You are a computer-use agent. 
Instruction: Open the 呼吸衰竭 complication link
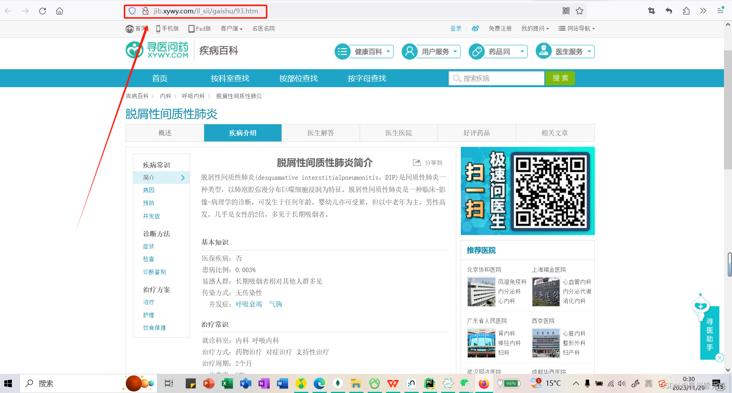pyautogui.click(x=248, y=304)
